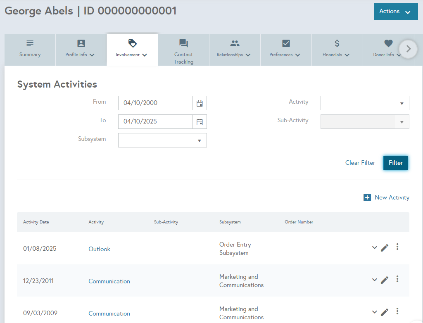Viewport: 423px width, 323px height.
Task: Click Marketing and Communications in 09/03/2009 row
Action: click(241, 313)
